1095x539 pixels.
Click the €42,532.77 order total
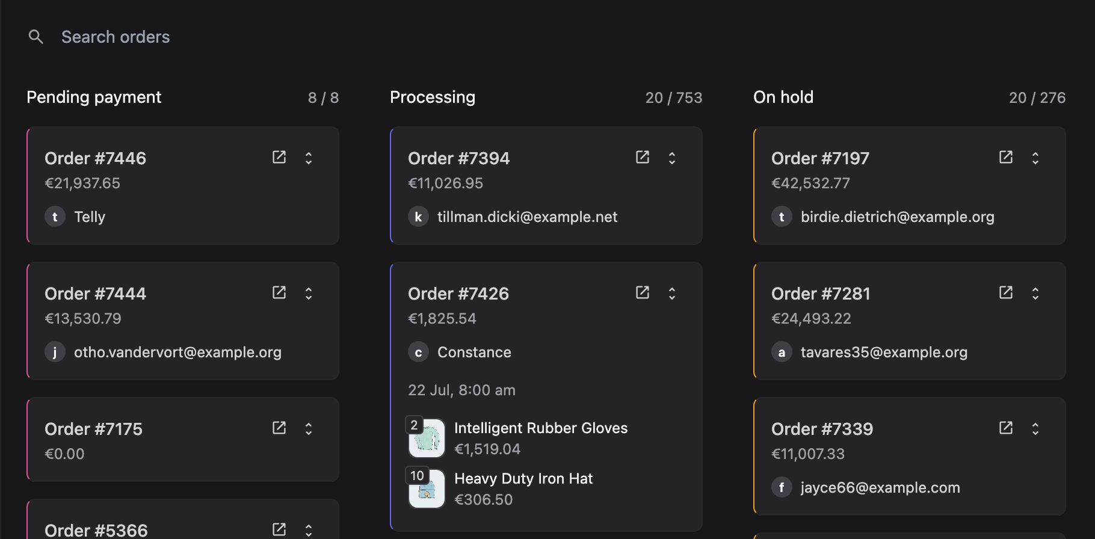811,183
